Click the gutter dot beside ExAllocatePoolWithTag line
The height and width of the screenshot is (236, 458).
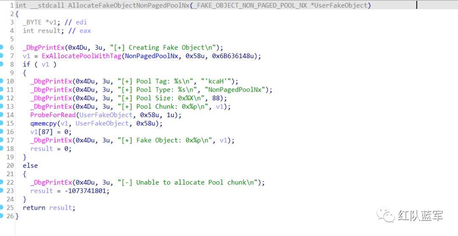coord(2,56)
